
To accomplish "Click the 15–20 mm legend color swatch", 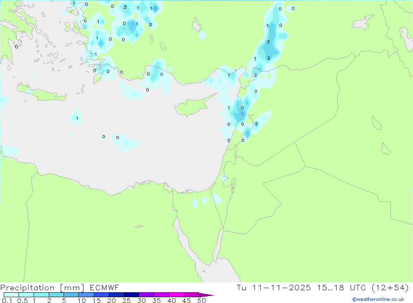I will pyautogui.click(x=102, y=295).
